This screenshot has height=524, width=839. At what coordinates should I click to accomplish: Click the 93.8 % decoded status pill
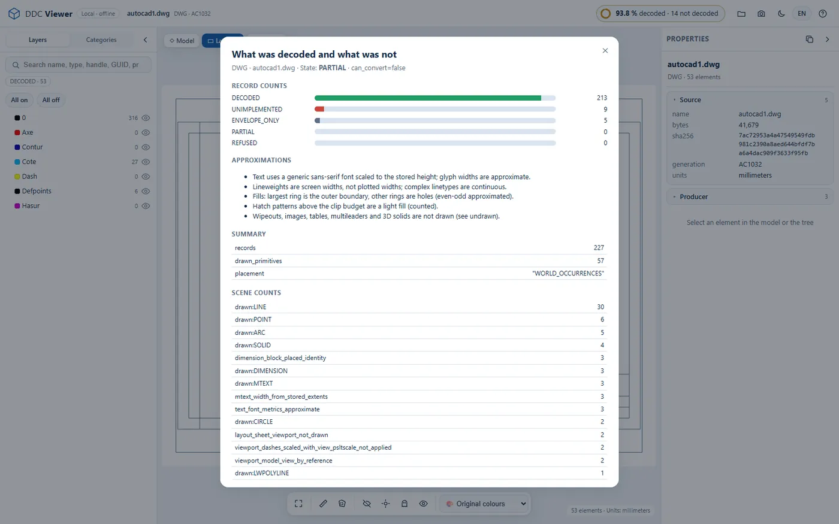(x=660, y=13)
